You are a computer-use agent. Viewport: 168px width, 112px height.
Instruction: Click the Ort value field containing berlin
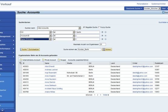click(88, 32)
